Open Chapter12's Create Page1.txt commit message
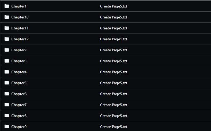Image resolution: width=211 pixels, height=131 pixels. (114, 39)
